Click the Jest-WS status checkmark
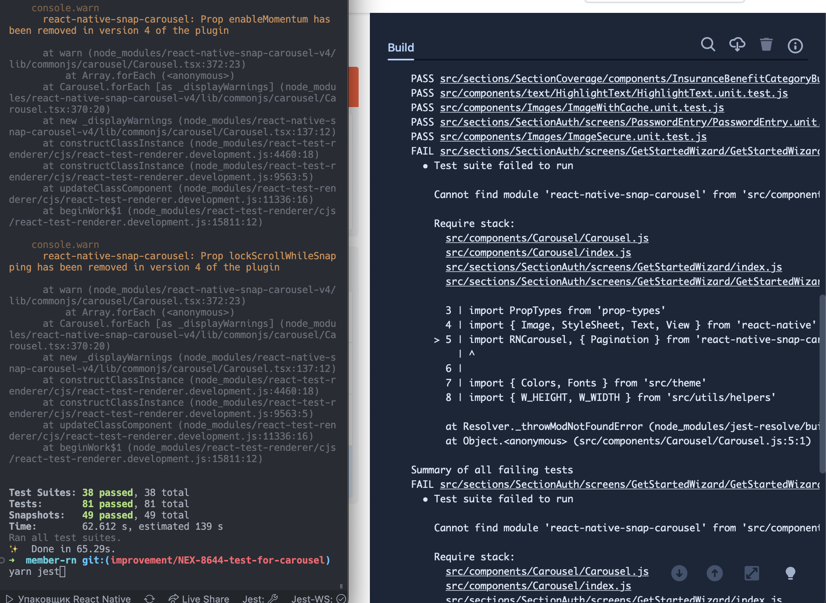826x603 pixels. tap(340, 599)
